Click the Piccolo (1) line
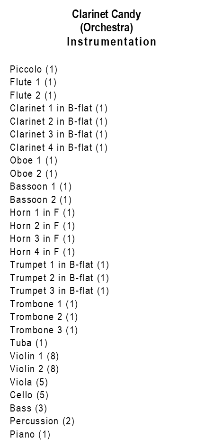 point(34,69)
